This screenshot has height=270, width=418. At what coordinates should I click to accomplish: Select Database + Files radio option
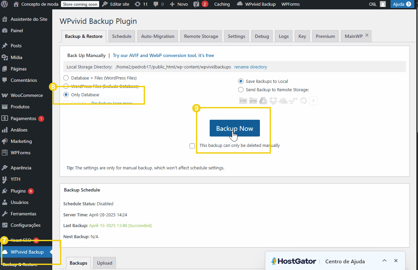tap(66, 78)
